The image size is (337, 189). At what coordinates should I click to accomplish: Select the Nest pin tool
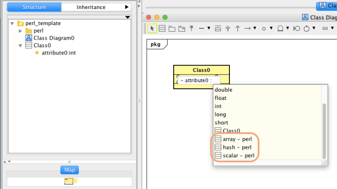[192, 28]
